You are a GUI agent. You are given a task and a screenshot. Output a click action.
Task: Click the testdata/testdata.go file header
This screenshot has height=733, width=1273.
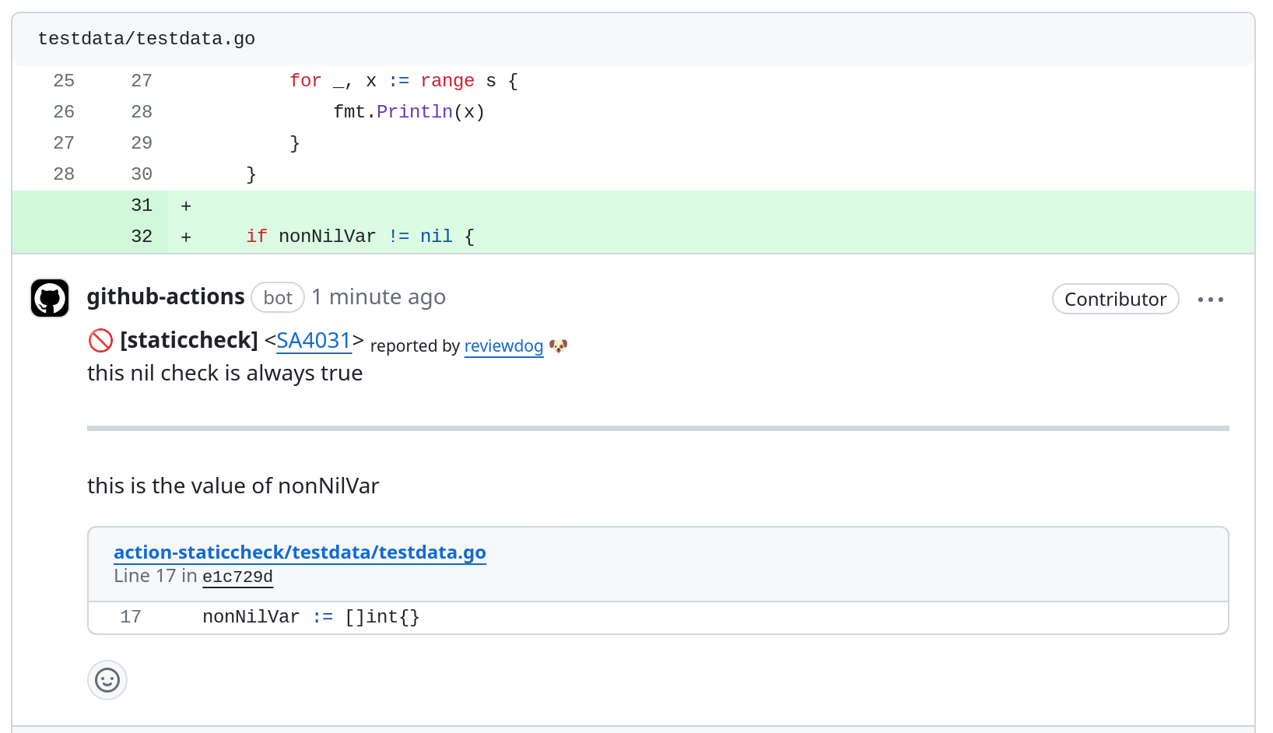[146, 39]
